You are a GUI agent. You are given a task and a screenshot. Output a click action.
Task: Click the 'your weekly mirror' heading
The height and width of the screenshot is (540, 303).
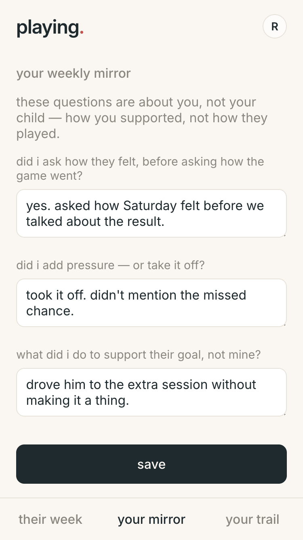[74, 74]
